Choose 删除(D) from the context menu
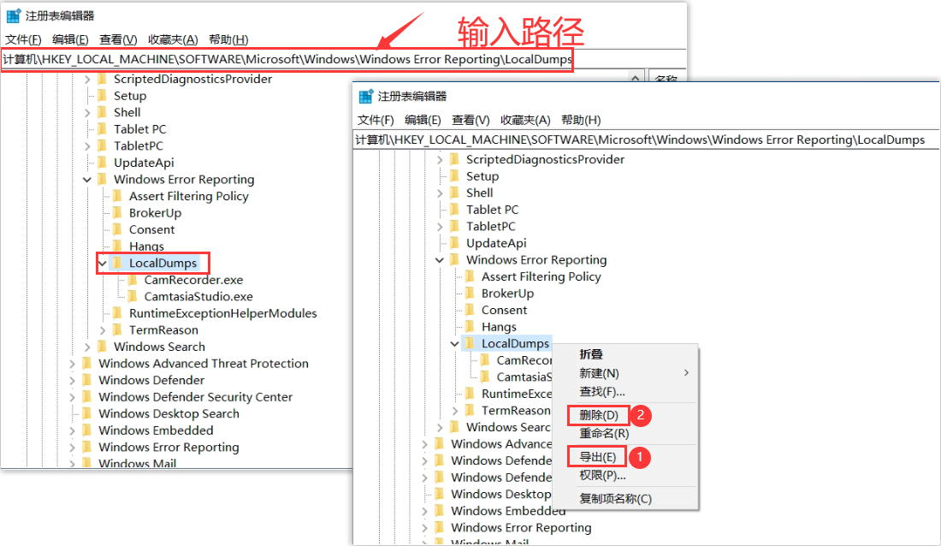The height and width of the screenshot is (546, 941). click(599, 416)
